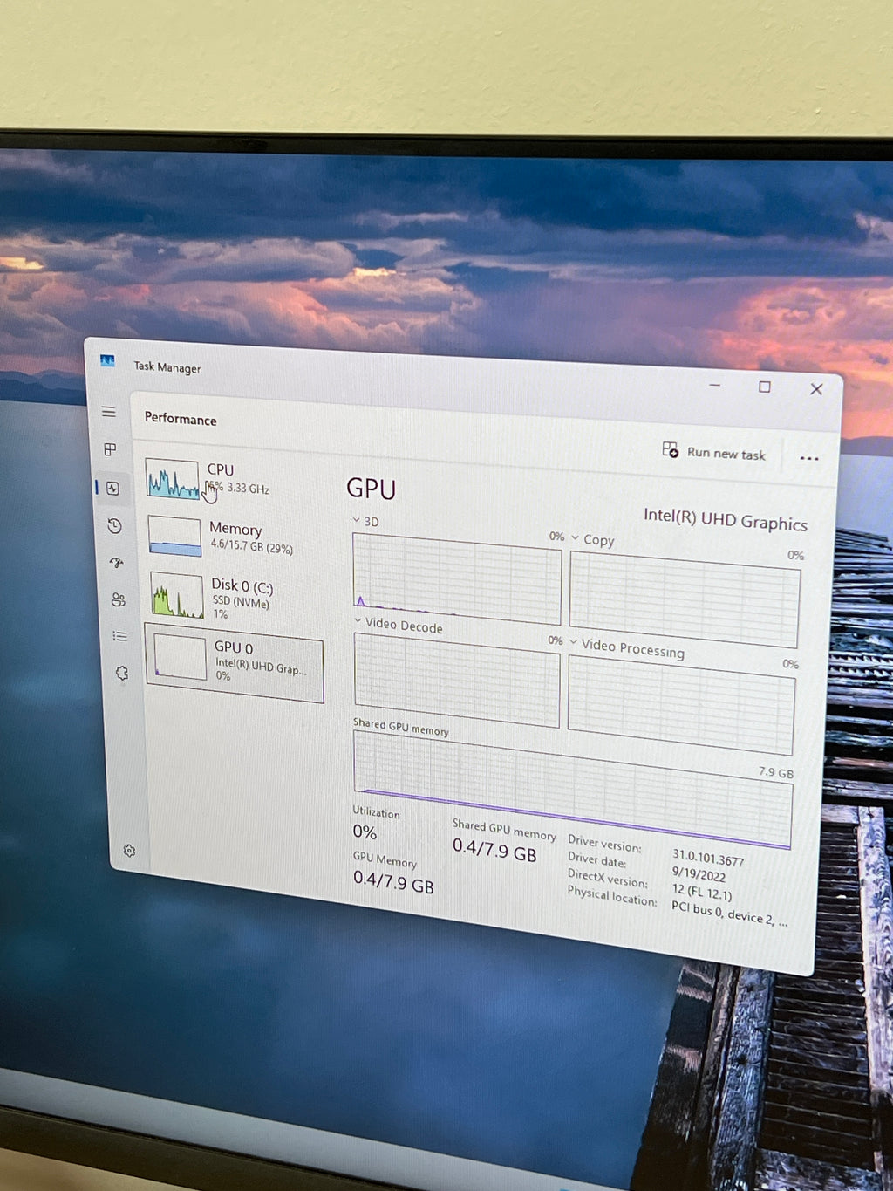
Task: Click the 7.9 GB graph scale label
Action: coord(776,772)
